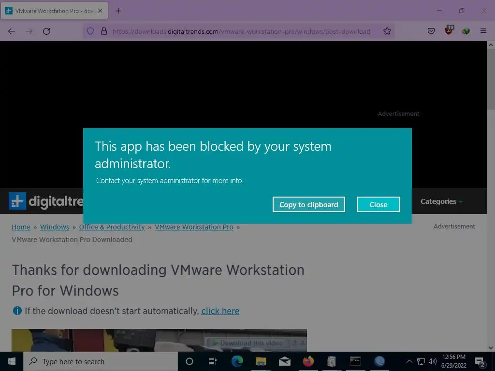Open the notification center
Image resolution: width=495 pixels, height=371 pixels.
480,361
